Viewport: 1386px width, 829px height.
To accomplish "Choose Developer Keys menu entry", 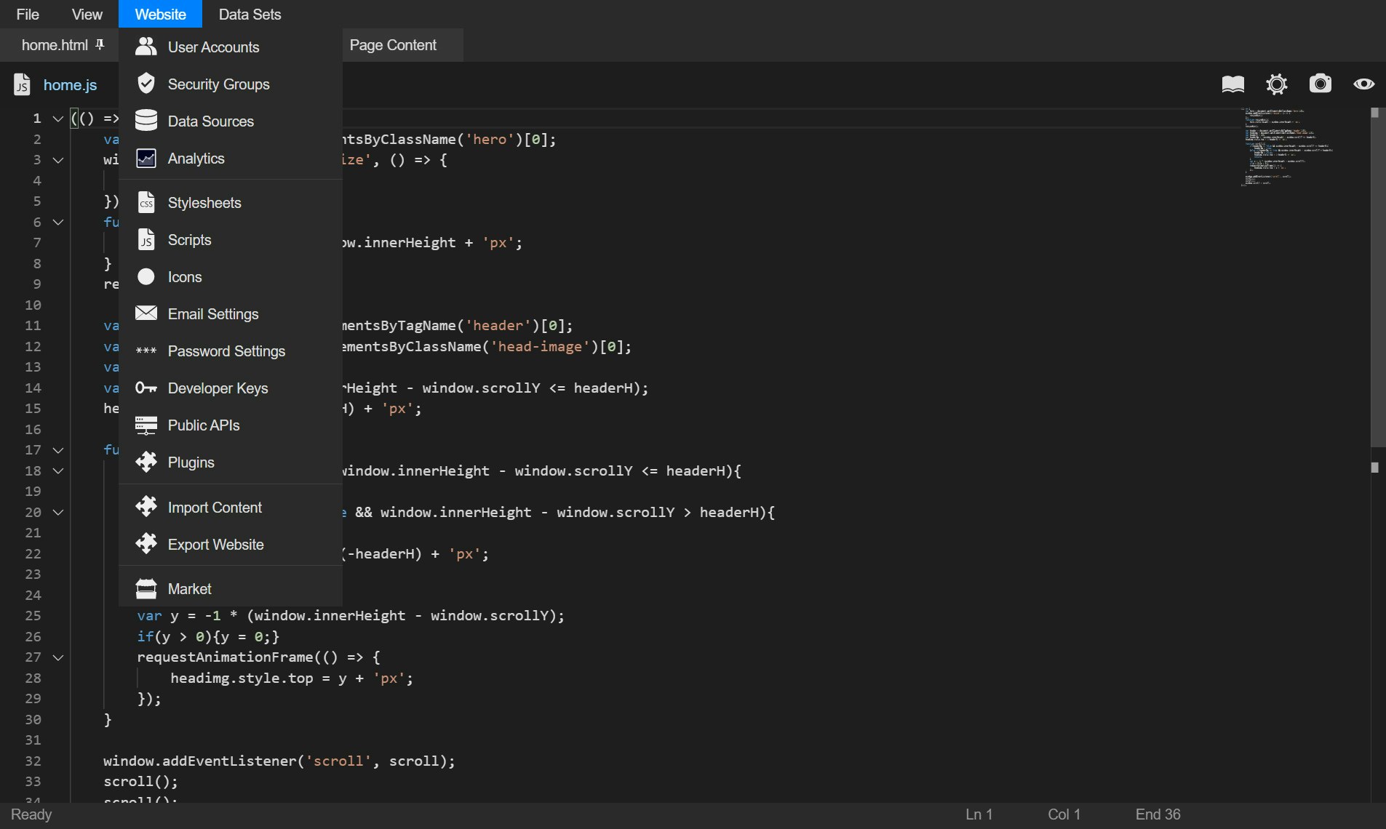I will (231, 388).
